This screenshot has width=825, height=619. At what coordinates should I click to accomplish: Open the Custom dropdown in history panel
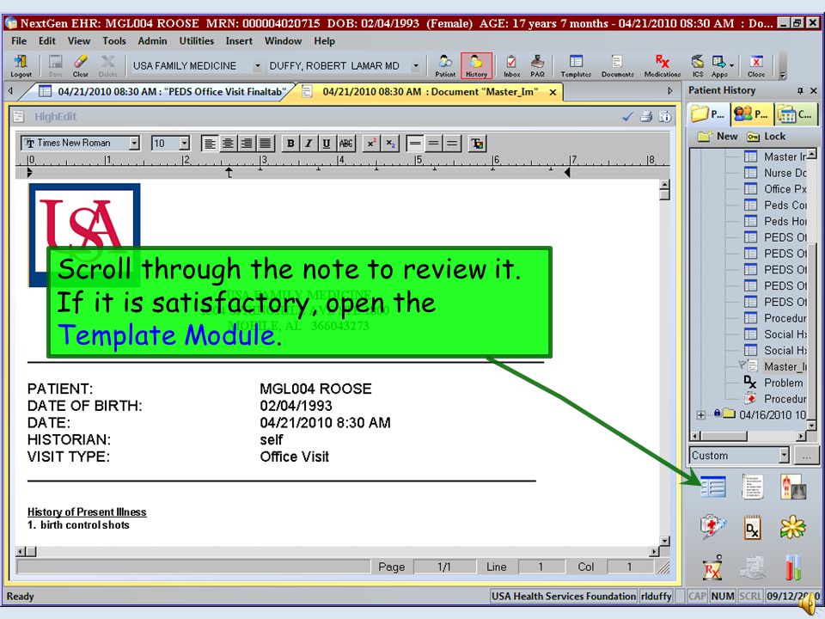[784, 456]
